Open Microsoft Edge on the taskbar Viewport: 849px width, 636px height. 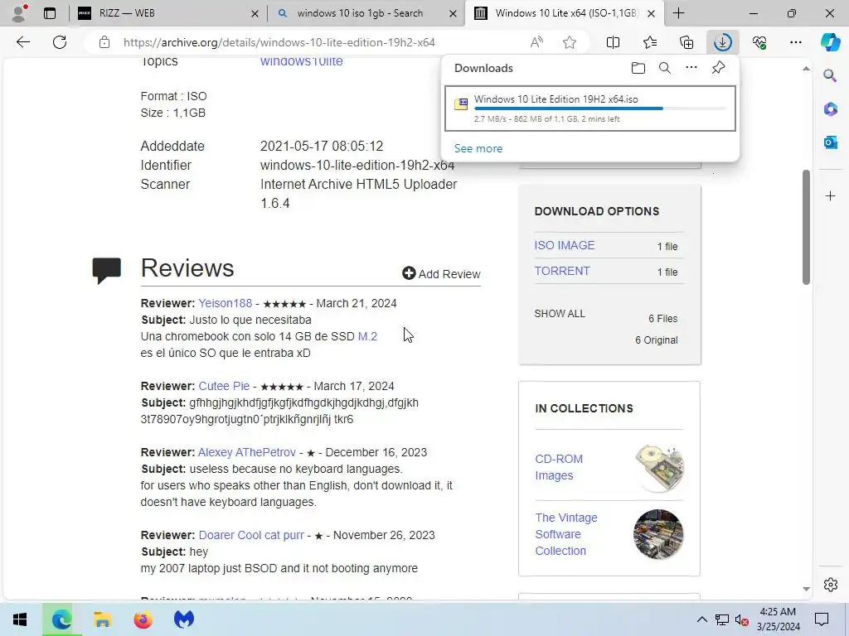(61, 619)
